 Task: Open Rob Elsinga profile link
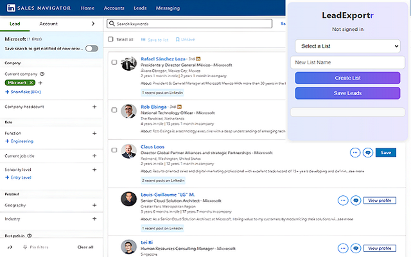coord(153,107)
